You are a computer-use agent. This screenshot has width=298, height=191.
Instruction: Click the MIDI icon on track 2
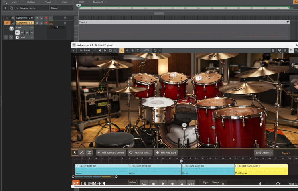(x=13, y=23)
